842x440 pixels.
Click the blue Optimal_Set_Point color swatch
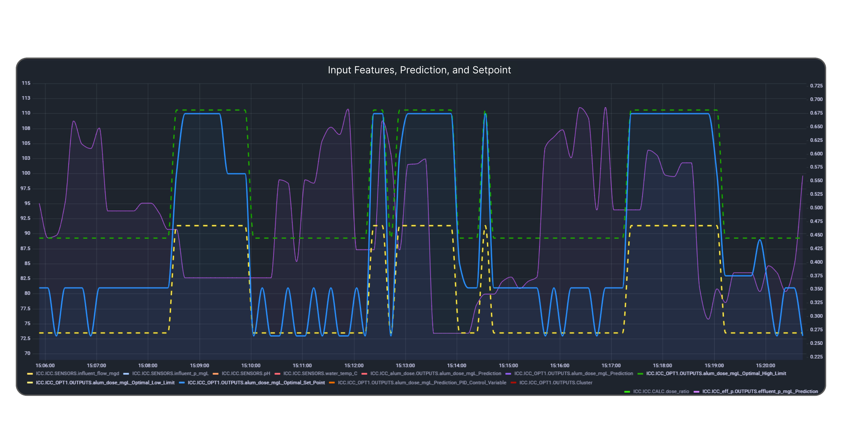pyautogui.click(x=182, y=382)
